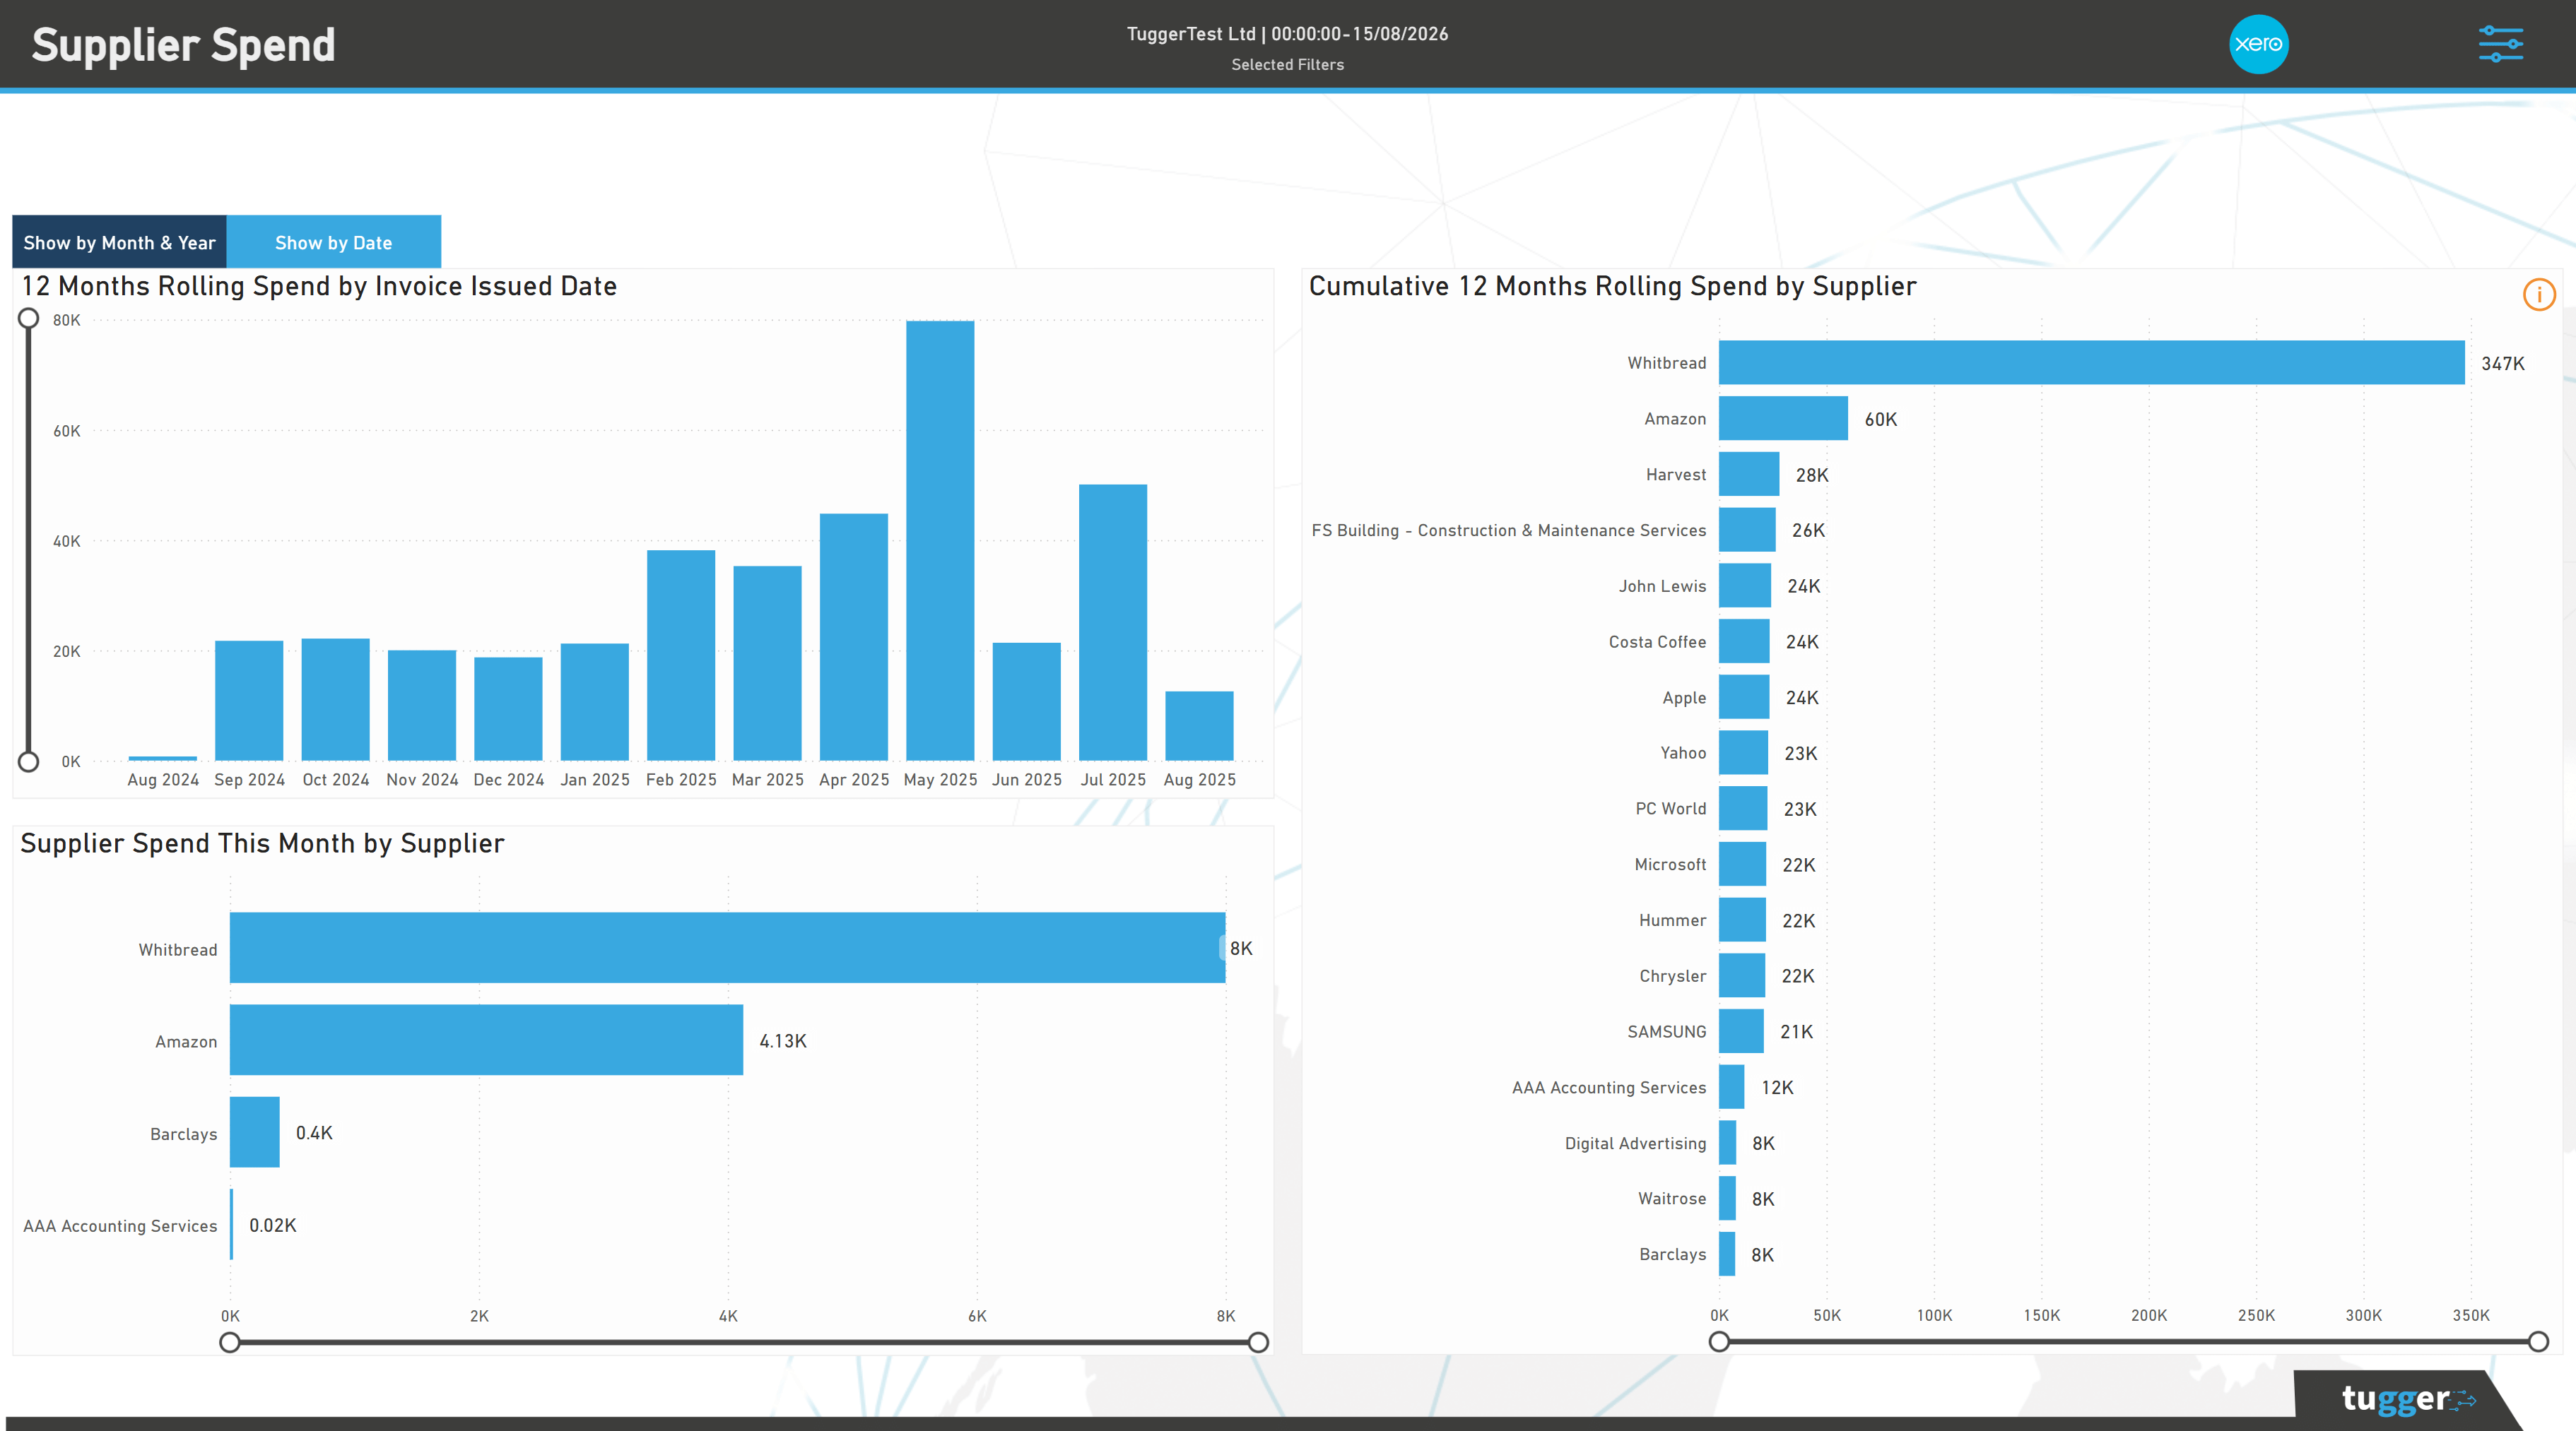
Task: Click title 'Cumulative 12 Months Rolling Spend by Supplier'
Action: click(x=1612, y=287)
